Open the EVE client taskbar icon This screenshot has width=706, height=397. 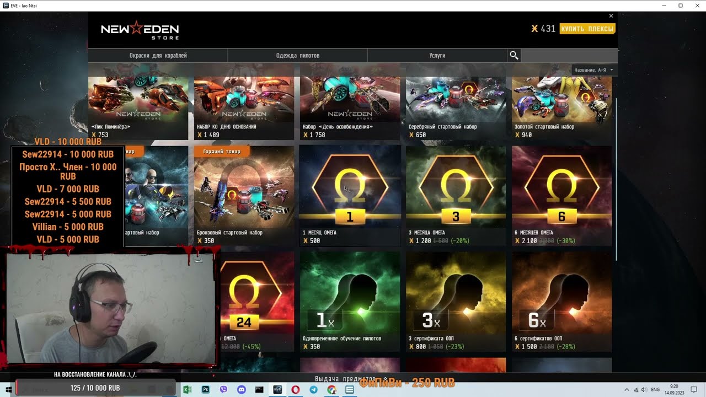coord(277,389)
